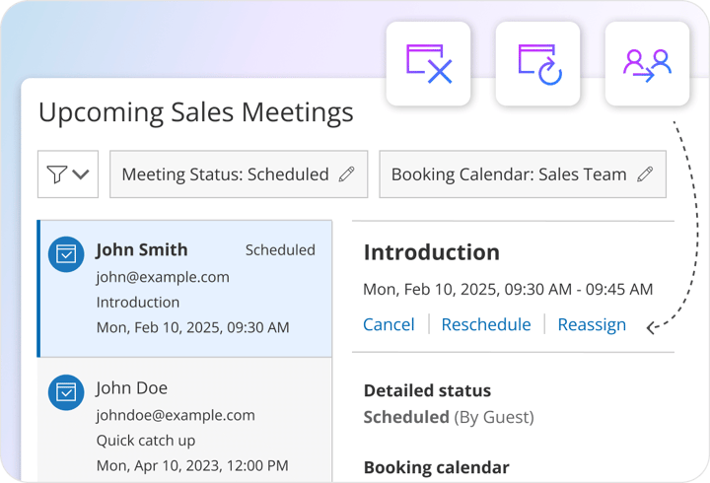Viewport: 710px width, 483px height.
Task: Open the Booking Calendar: Sales Team filter
Action: point(509,174)
